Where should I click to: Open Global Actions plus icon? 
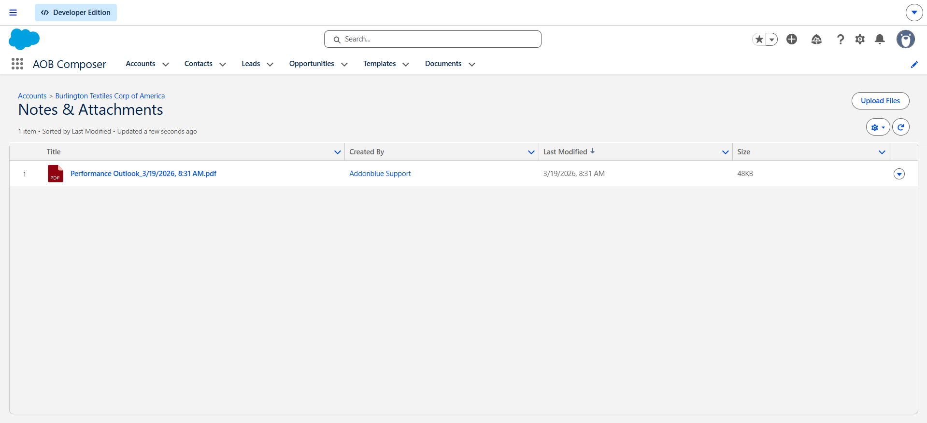point(792,39)
